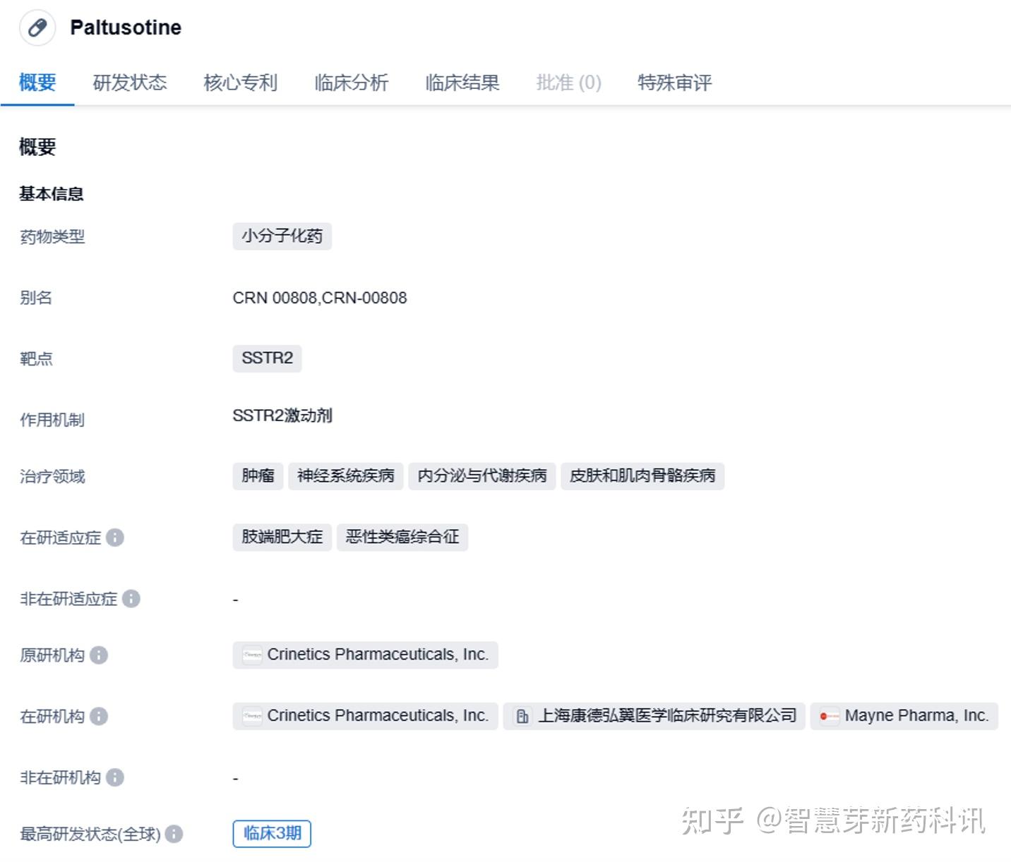1011x862 pixels.
Task: Select the 肢端肥大症 indication tag
Action: coord(282,537)
